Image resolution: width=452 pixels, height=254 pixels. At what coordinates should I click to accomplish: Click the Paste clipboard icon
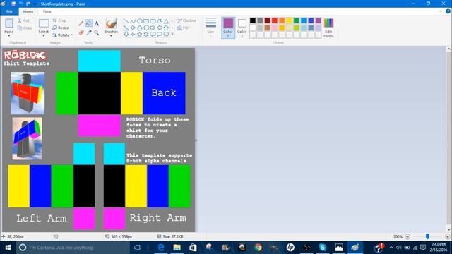coord(9,23)
